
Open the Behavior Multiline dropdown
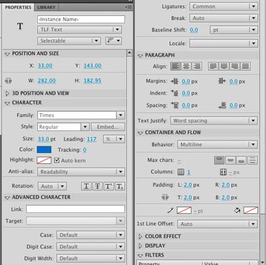tap(217, 144)
